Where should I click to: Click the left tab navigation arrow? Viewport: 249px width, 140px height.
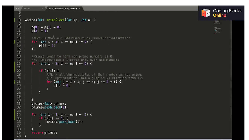(x=16, y=8)
